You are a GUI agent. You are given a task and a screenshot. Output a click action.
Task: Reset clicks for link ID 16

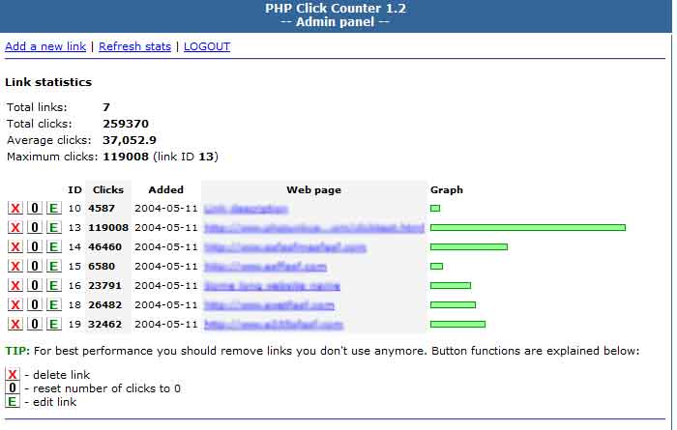(x=35, y=285)
